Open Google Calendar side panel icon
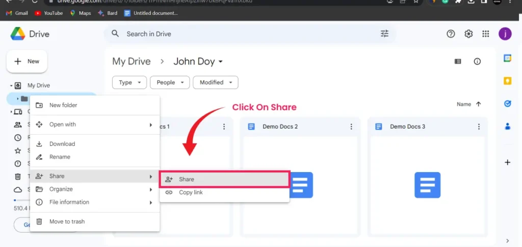The width and height of the screenshot is (522, 247). point(507,58)
